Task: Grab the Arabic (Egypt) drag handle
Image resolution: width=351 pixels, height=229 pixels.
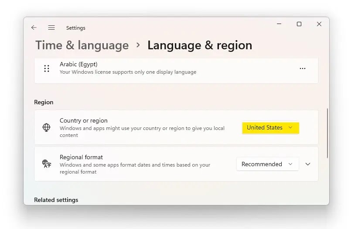Action: click(x=47, y=68)
